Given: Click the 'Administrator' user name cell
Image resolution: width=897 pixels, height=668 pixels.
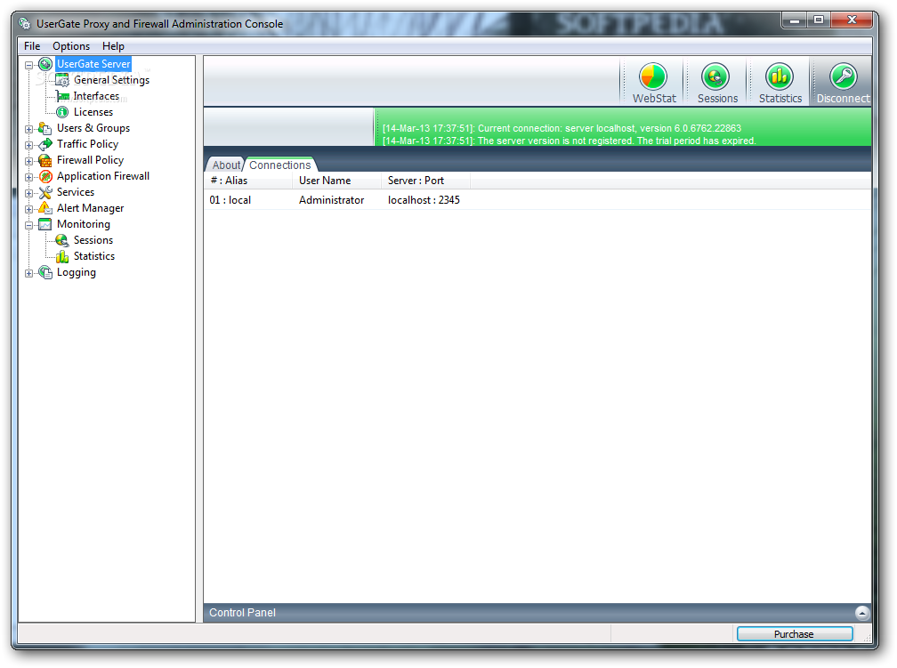Looking at the screenshot, I should [x=331, y=200].
